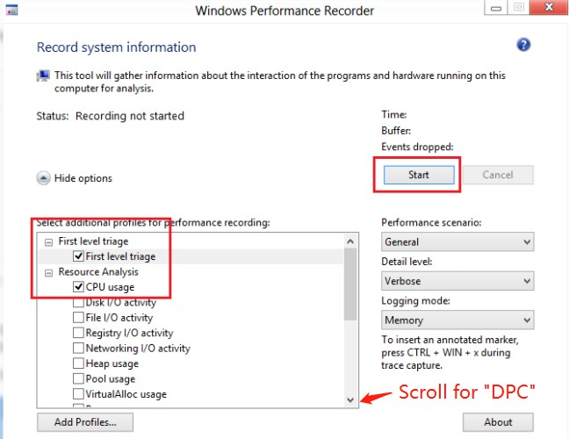Enable the Registry I/O activity checkbox

pyautogui.click(x=78, y=333)
